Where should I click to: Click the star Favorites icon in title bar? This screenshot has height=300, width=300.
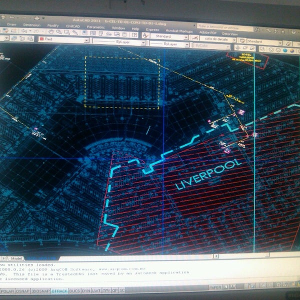pos(283,31)
